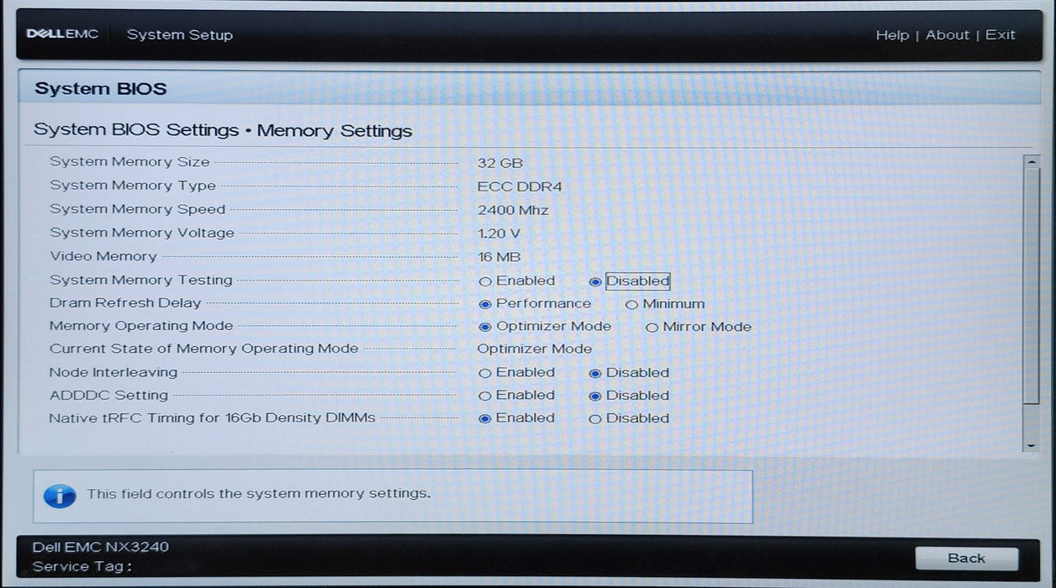Click the Dell EMC logo
Viewport: 1056px width, 588px height.
pos(63,34)
